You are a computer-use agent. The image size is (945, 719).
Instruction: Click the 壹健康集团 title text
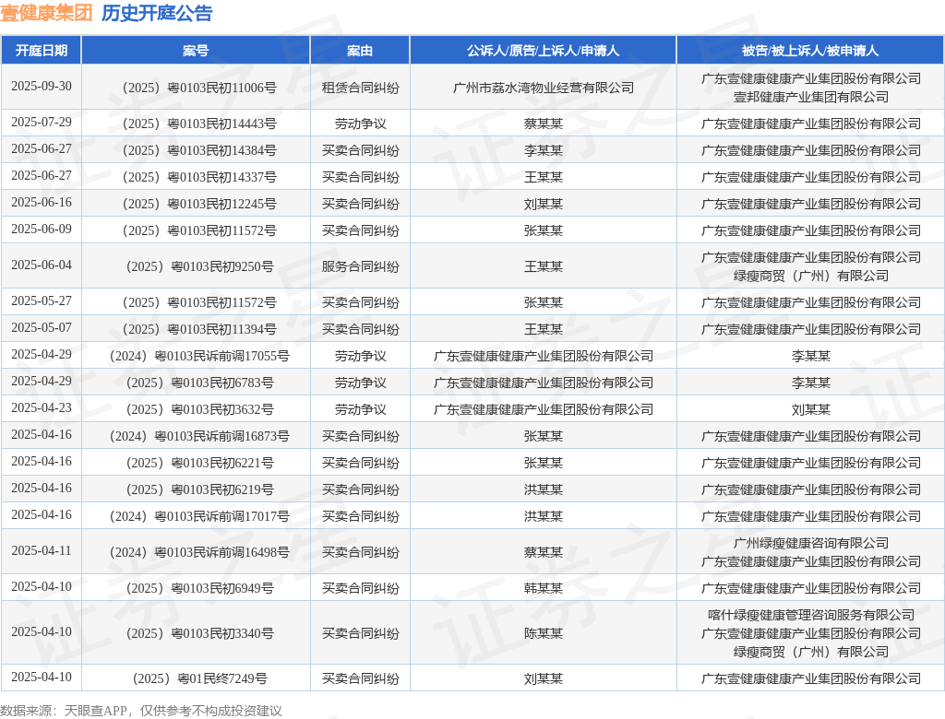[46, 13]
